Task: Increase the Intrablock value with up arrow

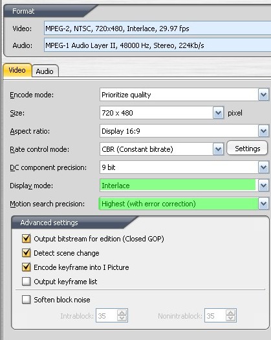Action: point(122,313)
